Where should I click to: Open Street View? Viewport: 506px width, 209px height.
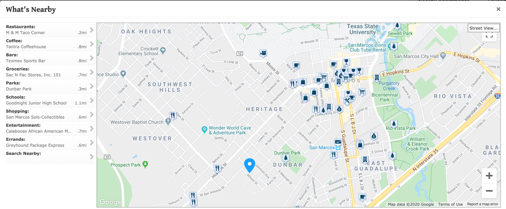click(483, 28)
